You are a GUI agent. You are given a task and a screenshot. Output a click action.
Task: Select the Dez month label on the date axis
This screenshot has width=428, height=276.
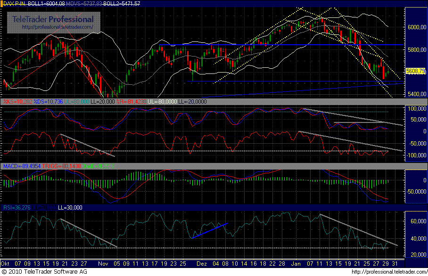[202, 263]
